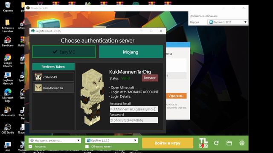
Task: Click the TLauncher refresh icon
Action: (x=216, y=143)
